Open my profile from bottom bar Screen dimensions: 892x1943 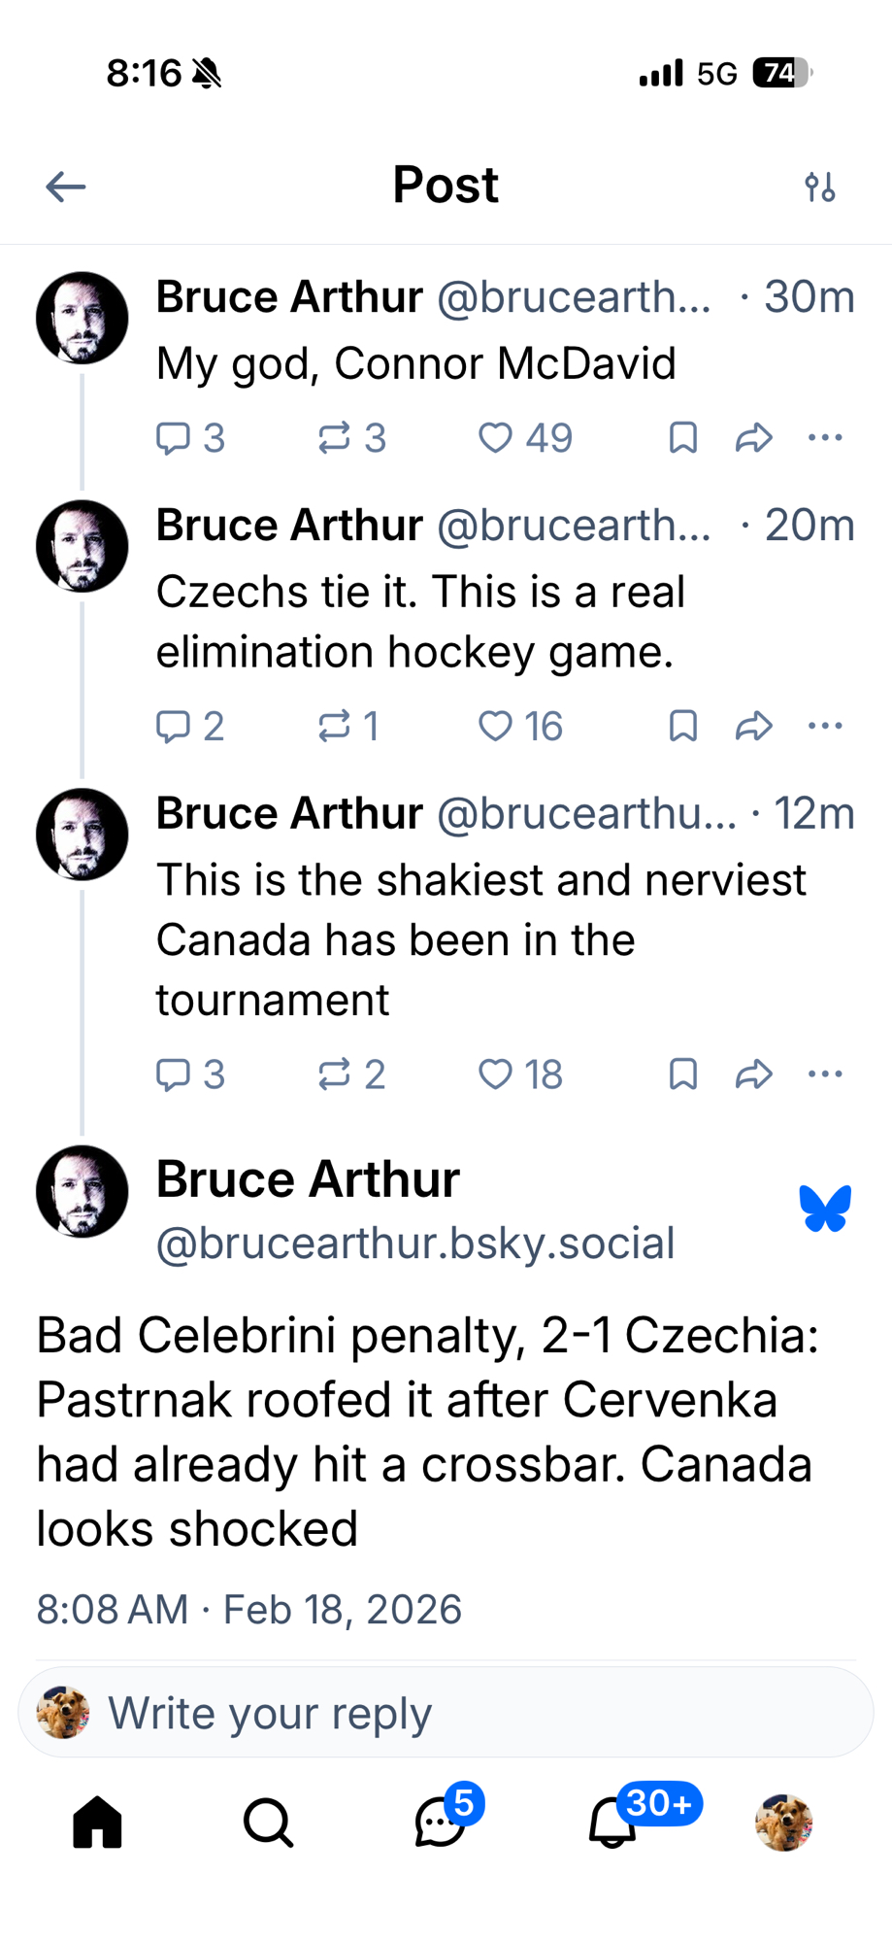[783, 1822]
